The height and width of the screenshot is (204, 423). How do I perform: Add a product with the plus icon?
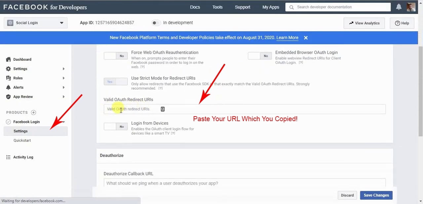pyautogui.click(x=33, y=113)
